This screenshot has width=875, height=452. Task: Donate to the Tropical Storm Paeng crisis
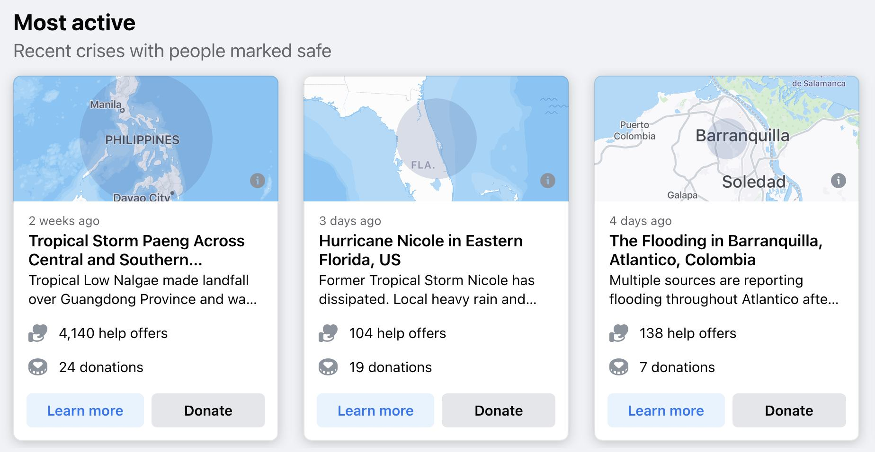point(207,410)
